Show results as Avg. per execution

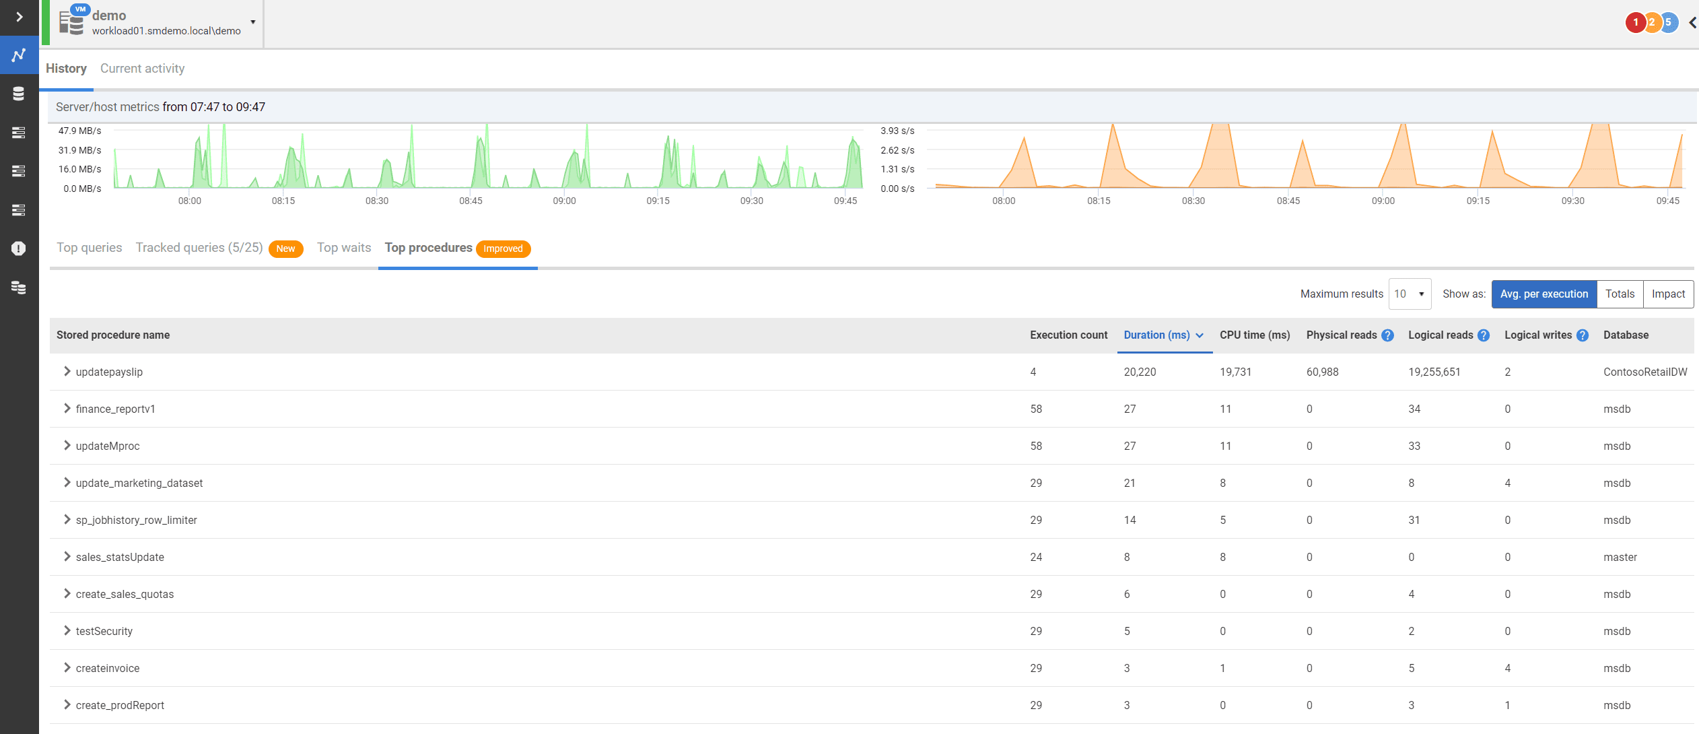[x=1544, y=294]
